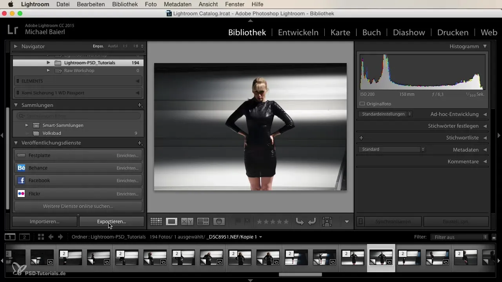The image size is (502, 282).
Task: Set navigator zoom to Ausfül.
Action: (x=113, y=46)
